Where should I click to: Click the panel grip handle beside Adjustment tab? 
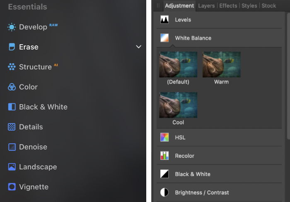coord(158,5)
